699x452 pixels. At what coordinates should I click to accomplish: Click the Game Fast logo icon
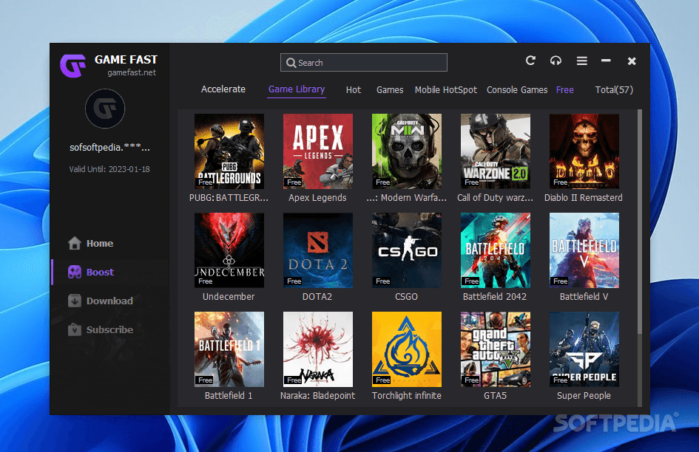coord(72,66)
